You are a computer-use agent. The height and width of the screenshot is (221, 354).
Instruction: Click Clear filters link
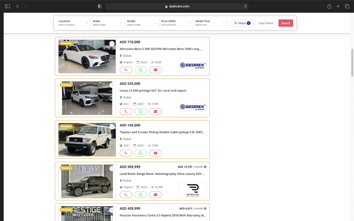(266, 23)
